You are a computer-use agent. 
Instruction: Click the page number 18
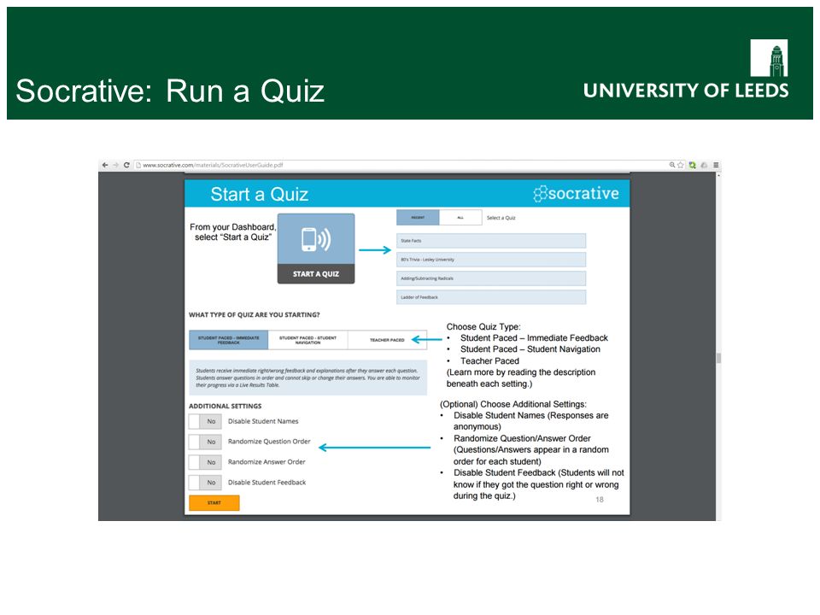600,500
